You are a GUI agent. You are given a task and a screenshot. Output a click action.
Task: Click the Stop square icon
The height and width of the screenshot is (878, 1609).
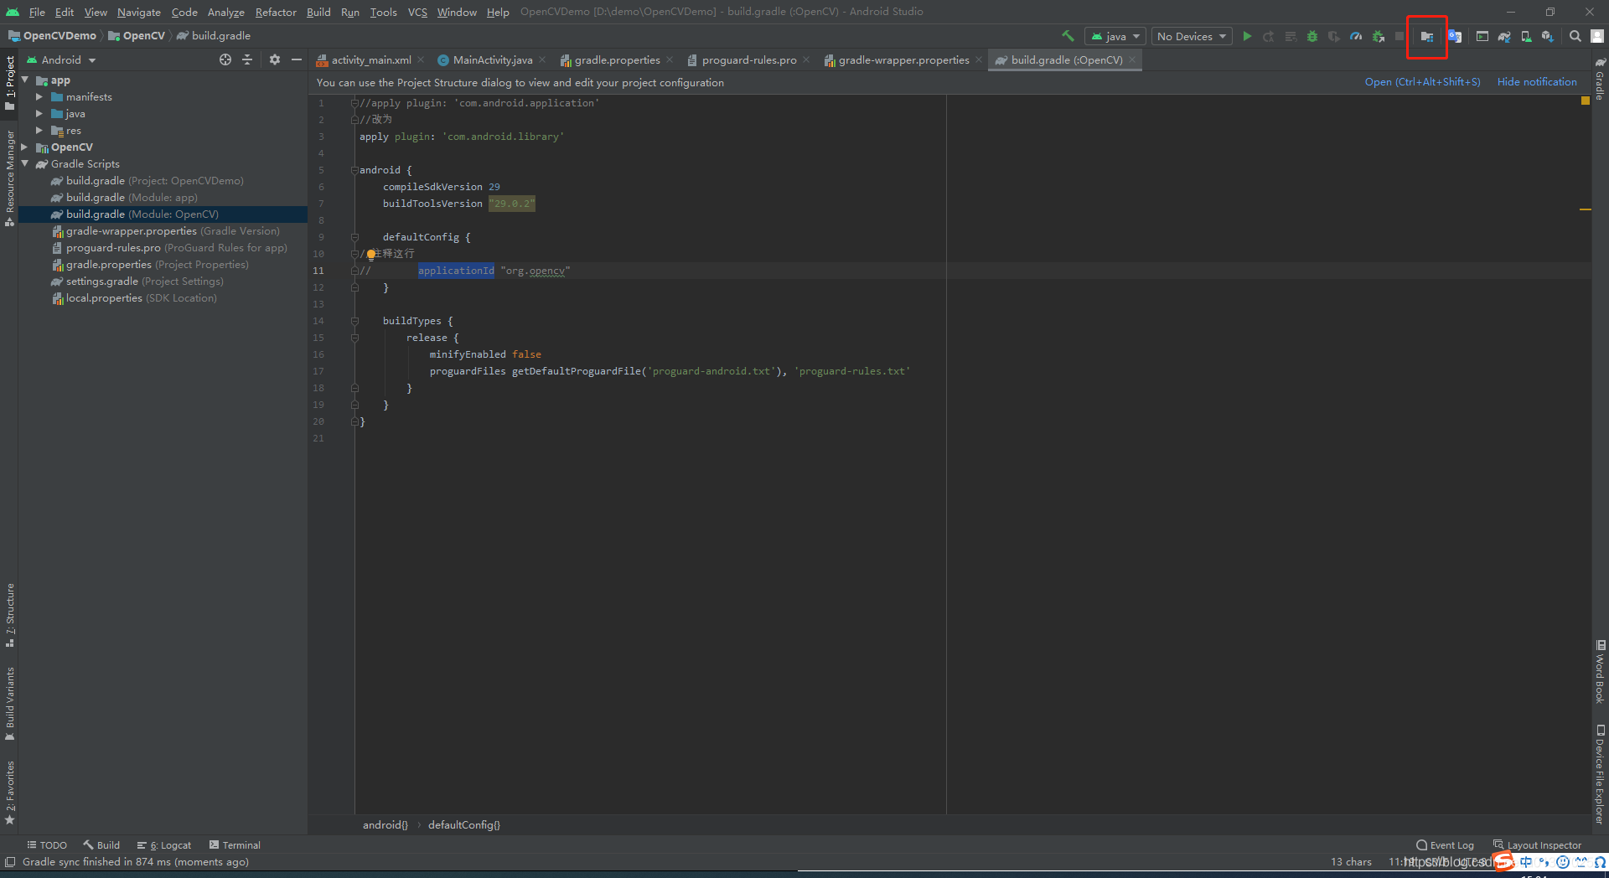(1399, 36)
